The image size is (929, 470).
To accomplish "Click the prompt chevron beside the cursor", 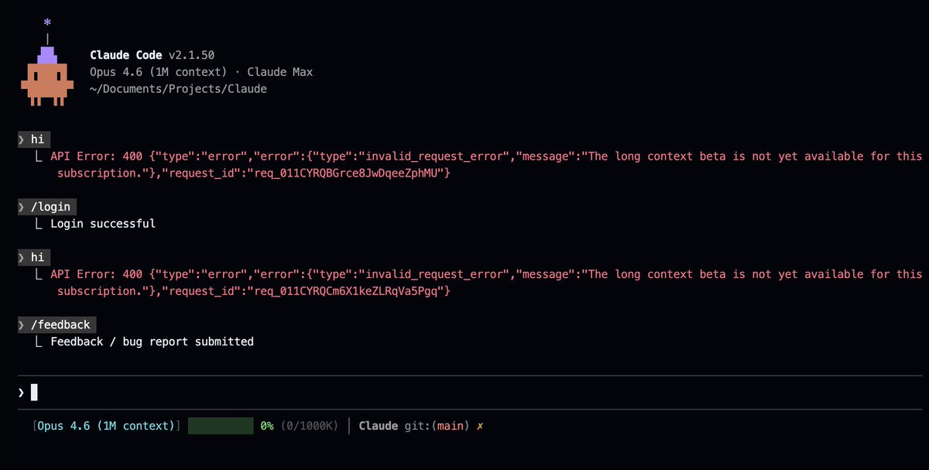I will coord(21,393).
